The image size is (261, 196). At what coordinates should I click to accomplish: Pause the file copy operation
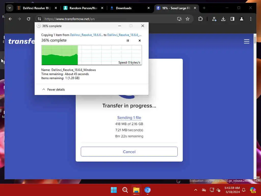click(x=128, y=41)
